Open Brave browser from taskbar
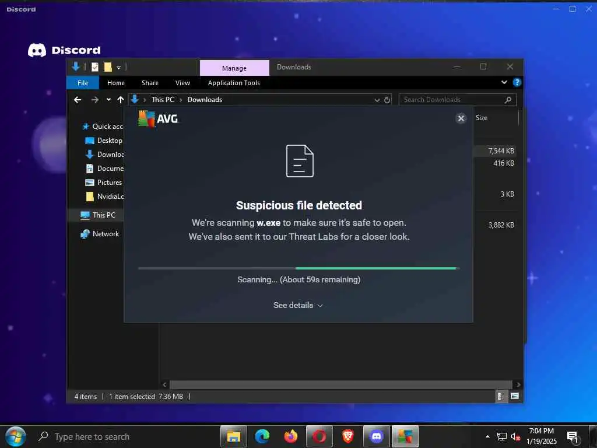This screenshot has height=448, width=597. click(x=347, y=436)
